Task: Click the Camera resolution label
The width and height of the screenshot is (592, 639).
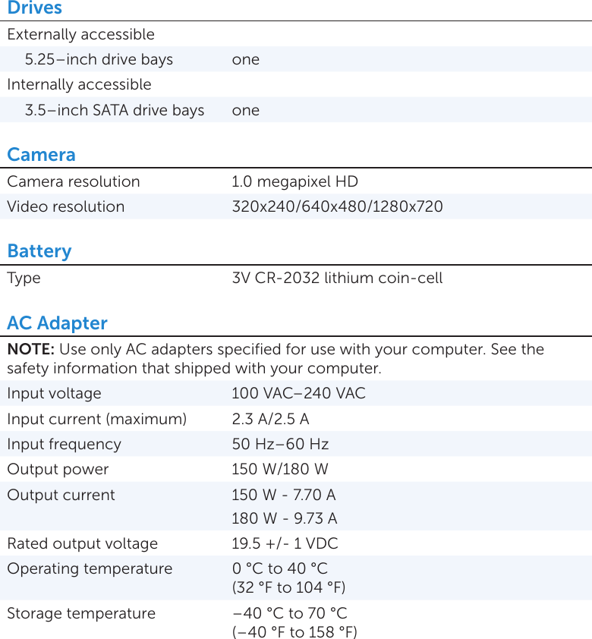Action: point(74,181)
